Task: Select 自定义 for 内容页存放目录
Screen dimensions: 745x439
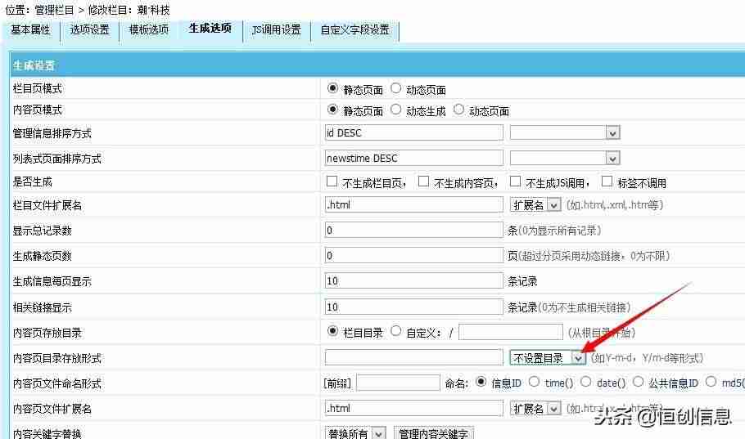Action: coord(395,331)
